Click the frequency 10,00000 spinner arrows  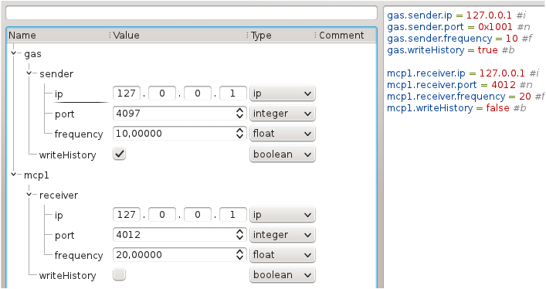click(x=239, y=133)
